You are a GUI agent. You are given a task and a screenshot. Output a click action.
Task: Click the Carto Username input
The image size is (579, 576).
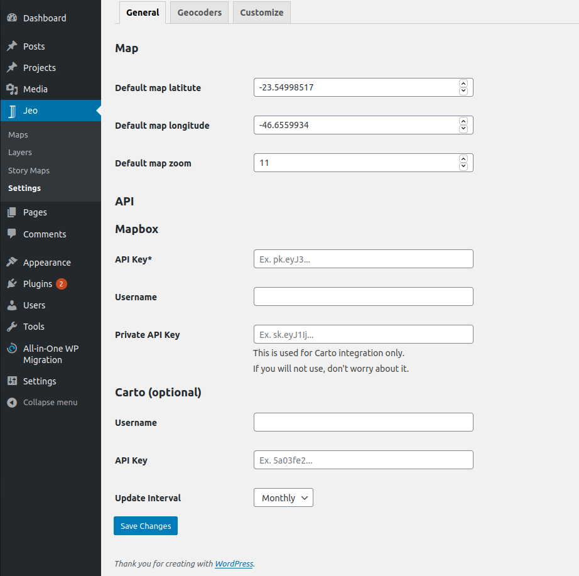tap(364, 422)
